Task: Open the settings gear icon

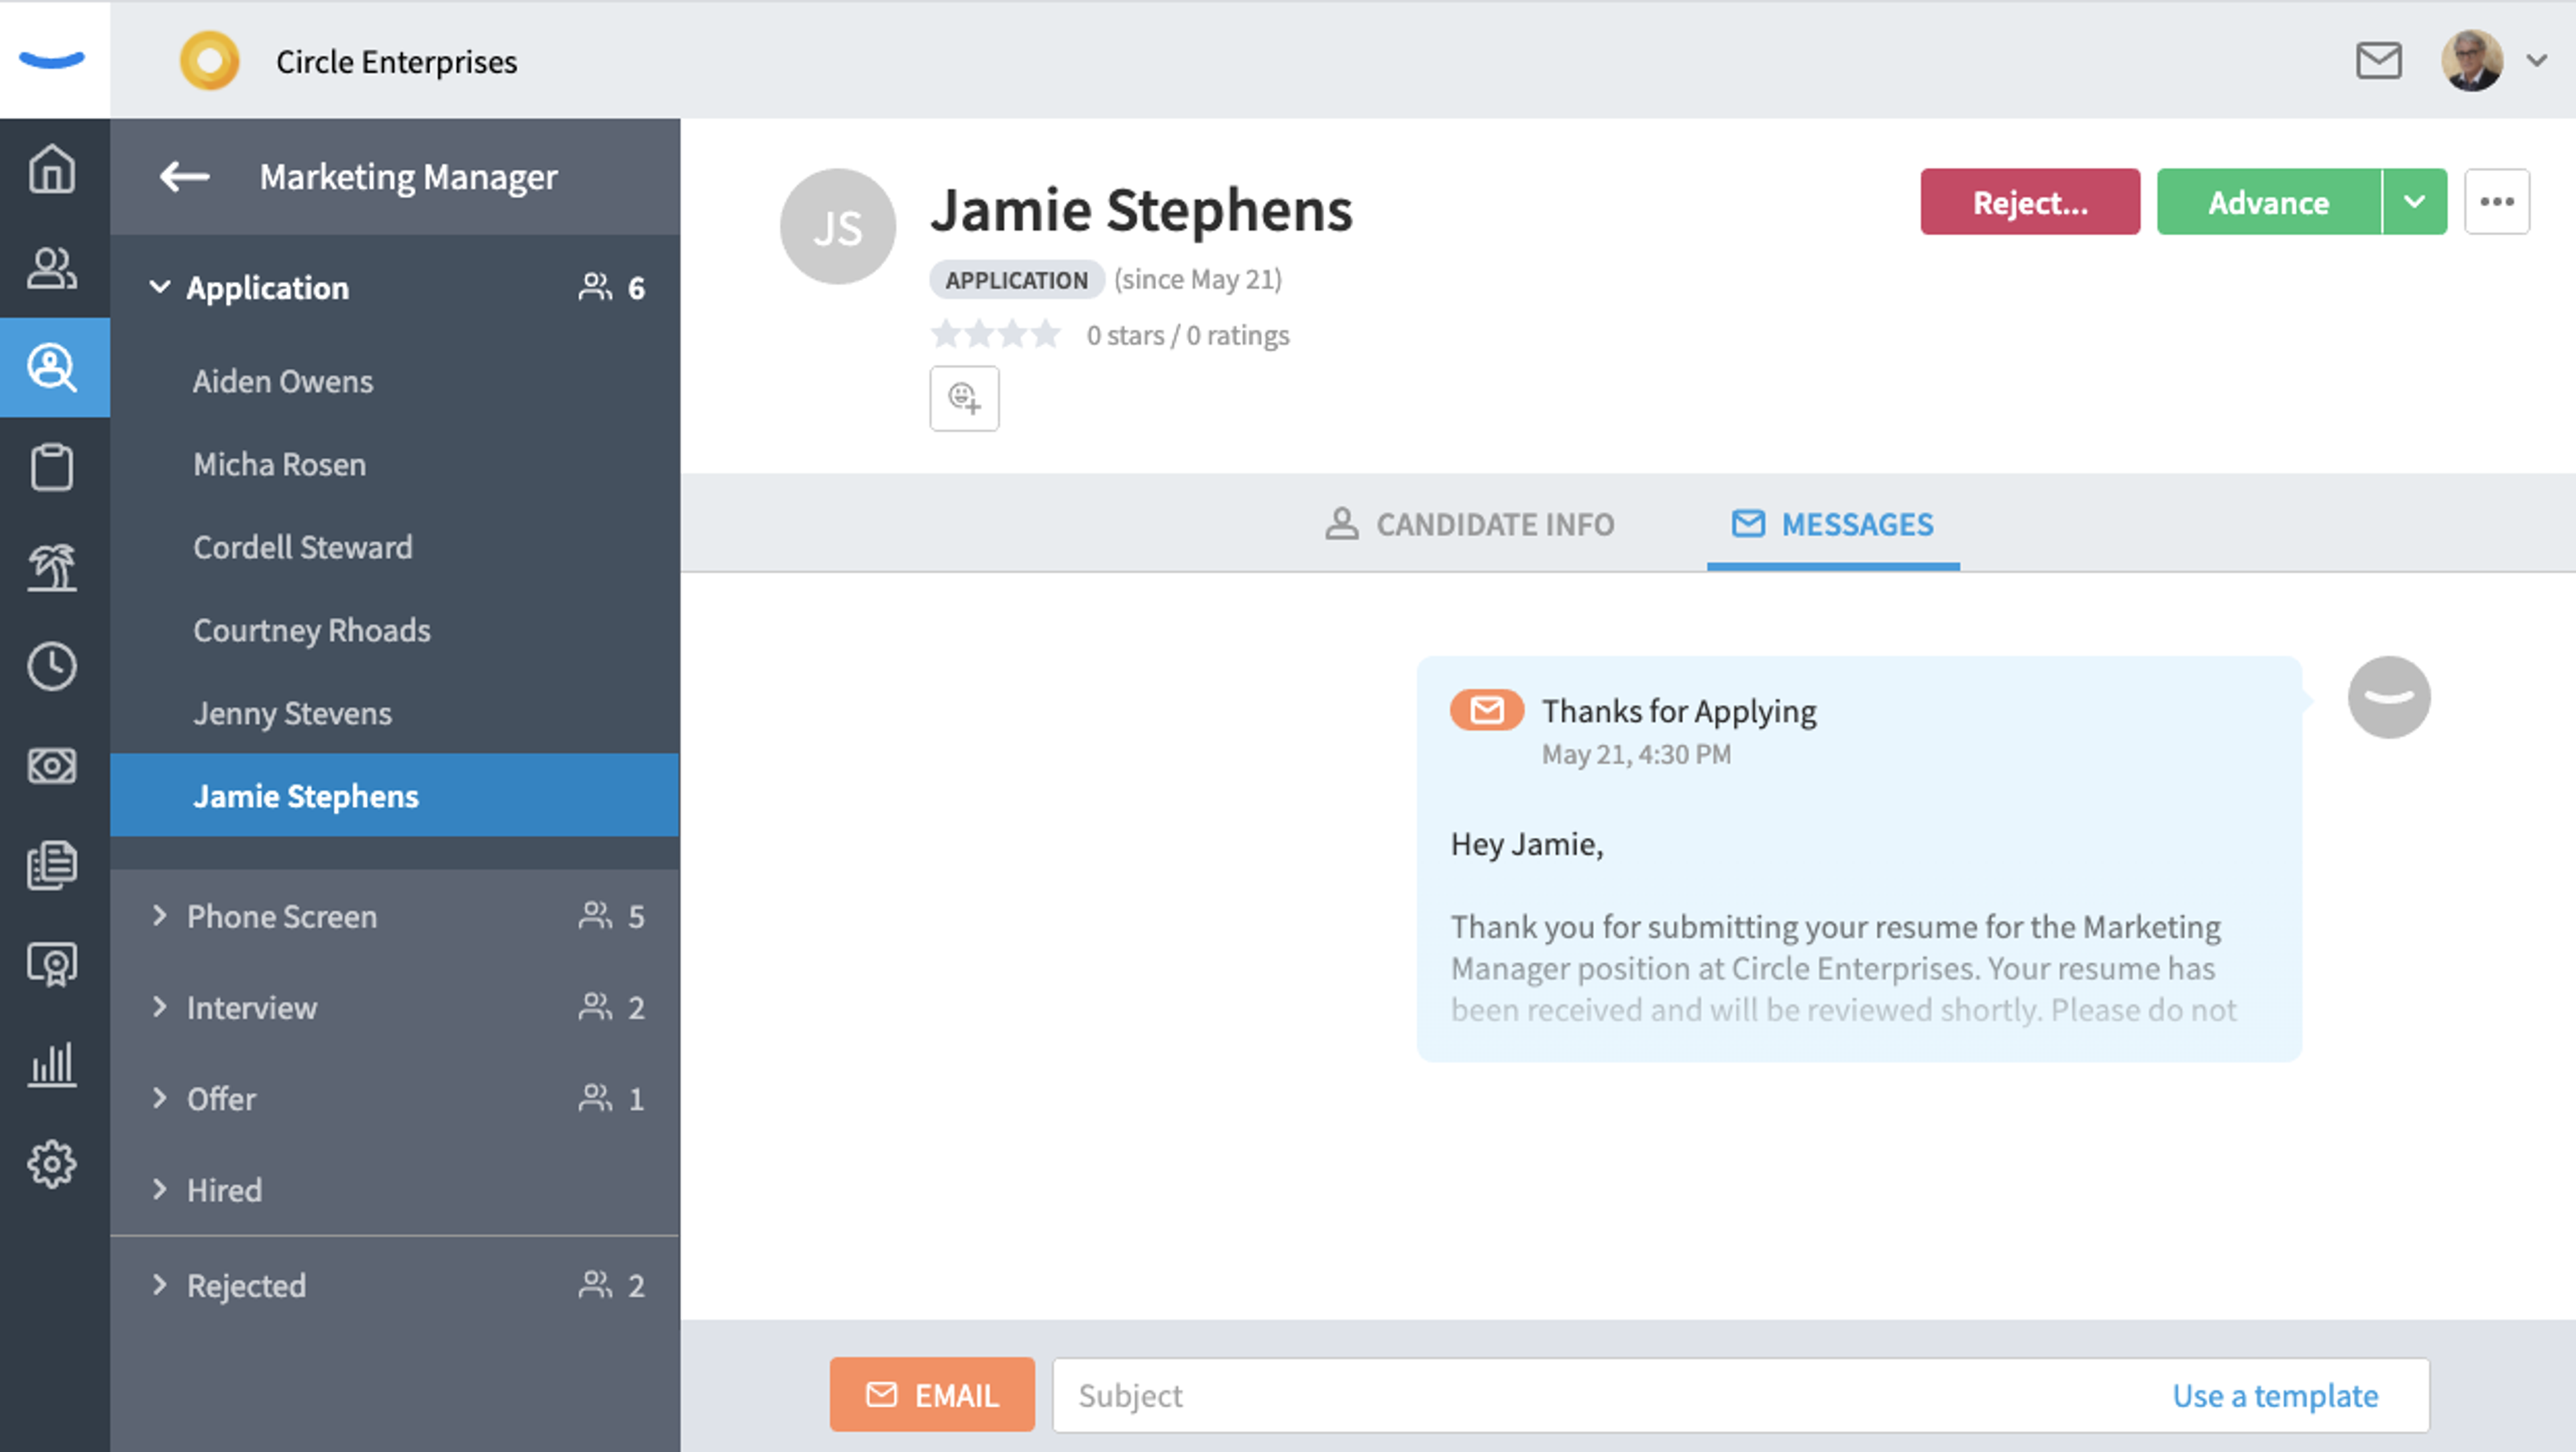Action: [x=52, y=1164]
